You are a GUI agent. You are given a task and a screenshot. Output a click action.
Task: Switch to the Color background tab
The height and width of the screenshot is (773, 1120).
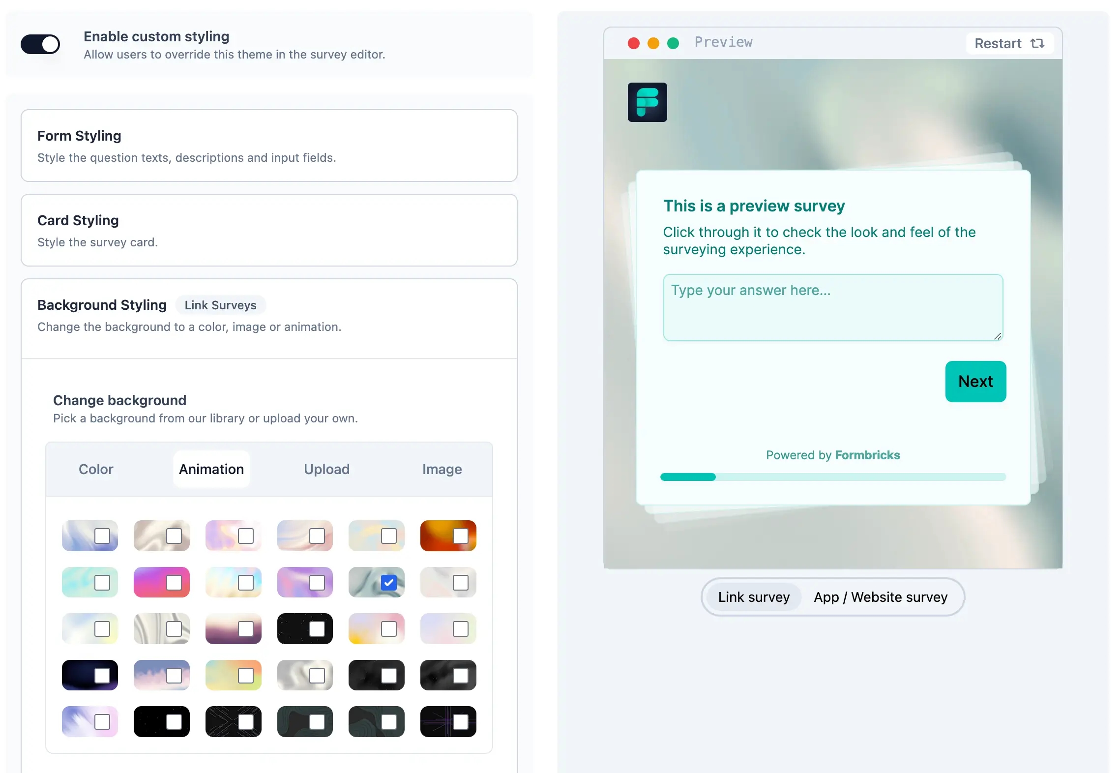pos(96,469)
